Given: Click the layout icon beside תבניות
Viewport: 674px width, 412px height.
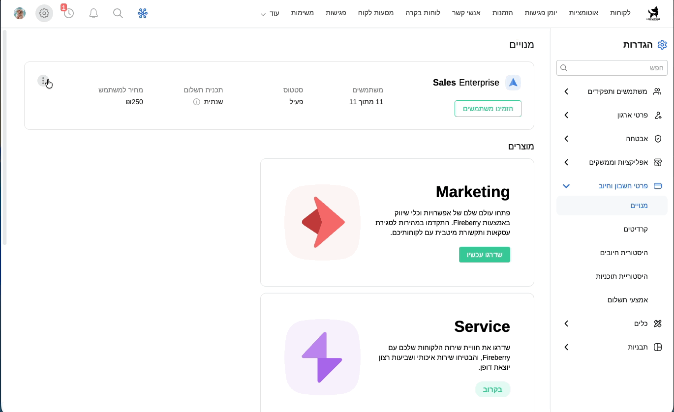Looking at the screenshot, I should pyautogui.click(x=658, y=347).
